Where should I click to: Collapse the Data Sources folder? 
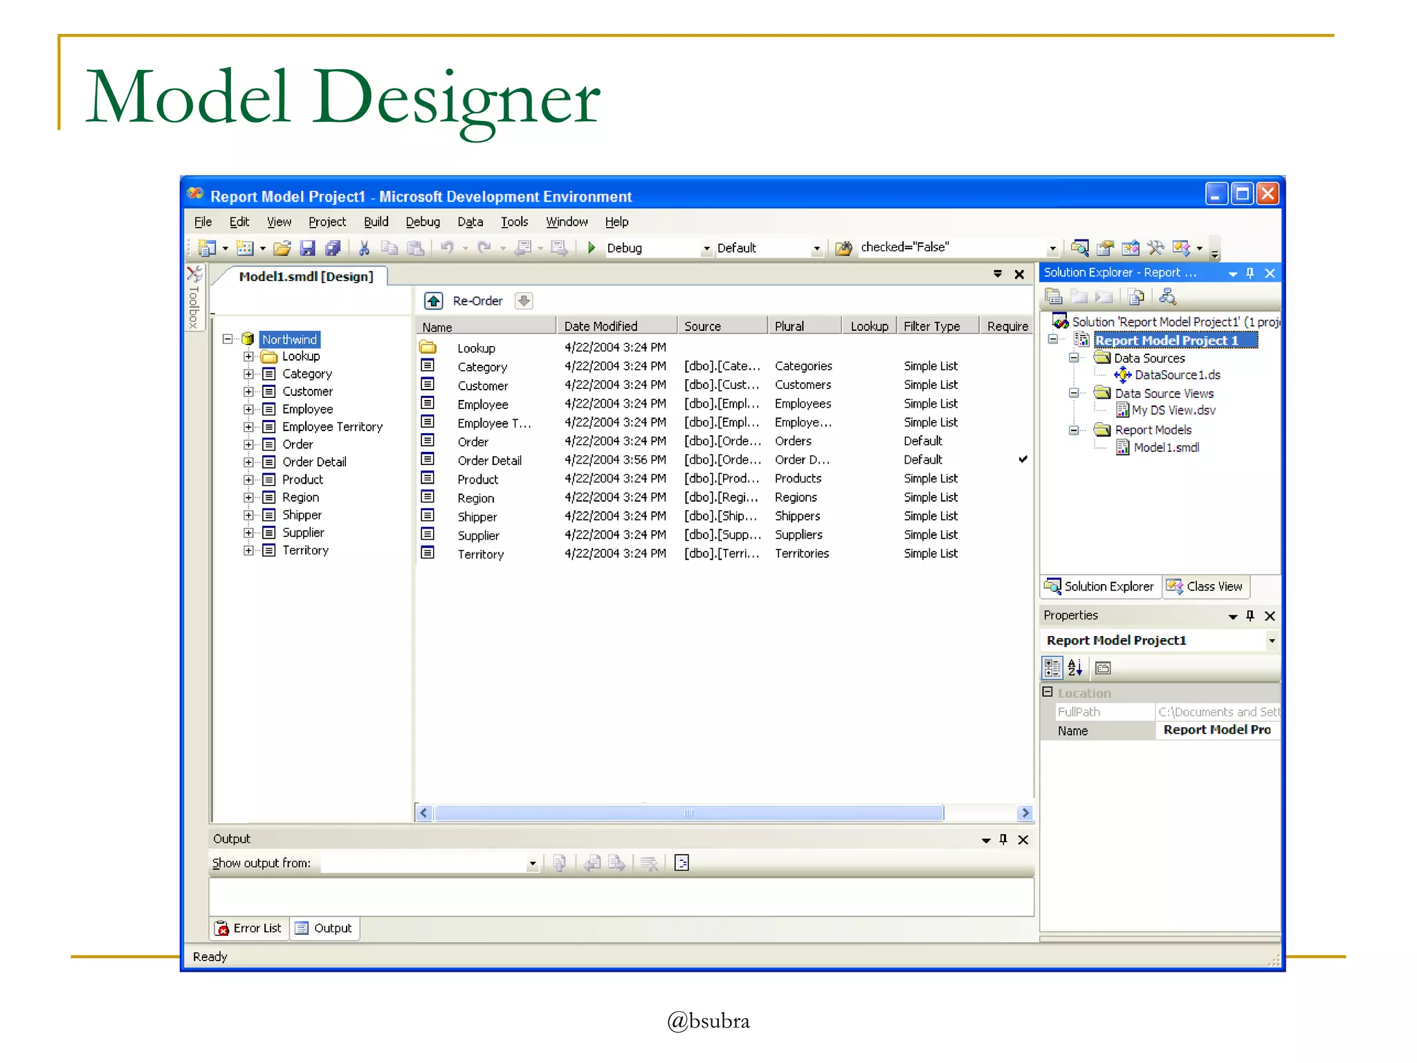tap(1074, 358)
